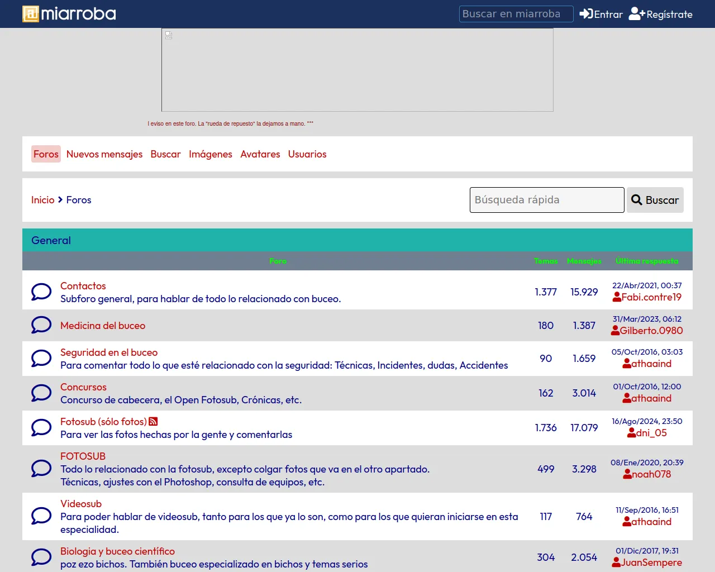Open the Biologia y buceo científico forum
This screenshot has width=715, height=572.
[117, 551]
